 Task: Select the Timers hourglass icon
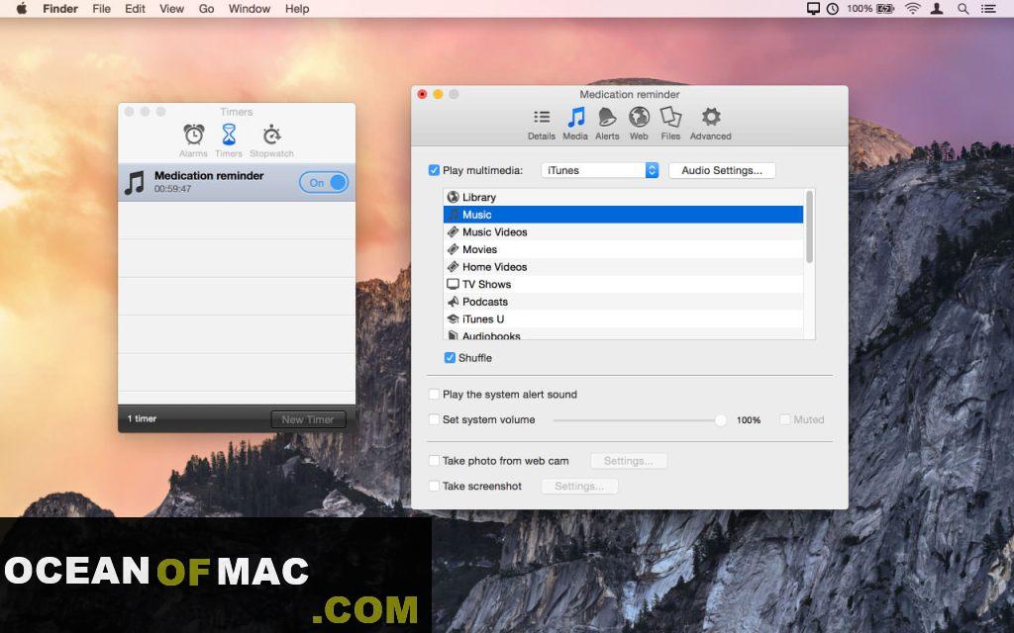coord(229,140)
